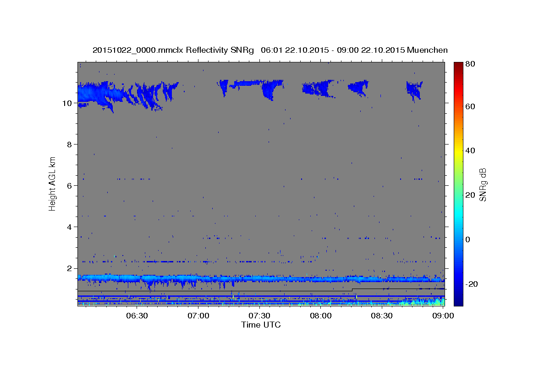This screenshot has width=550, height=367.
Task: Click the 06:30 time tick label
Action: tap(137, 316)
